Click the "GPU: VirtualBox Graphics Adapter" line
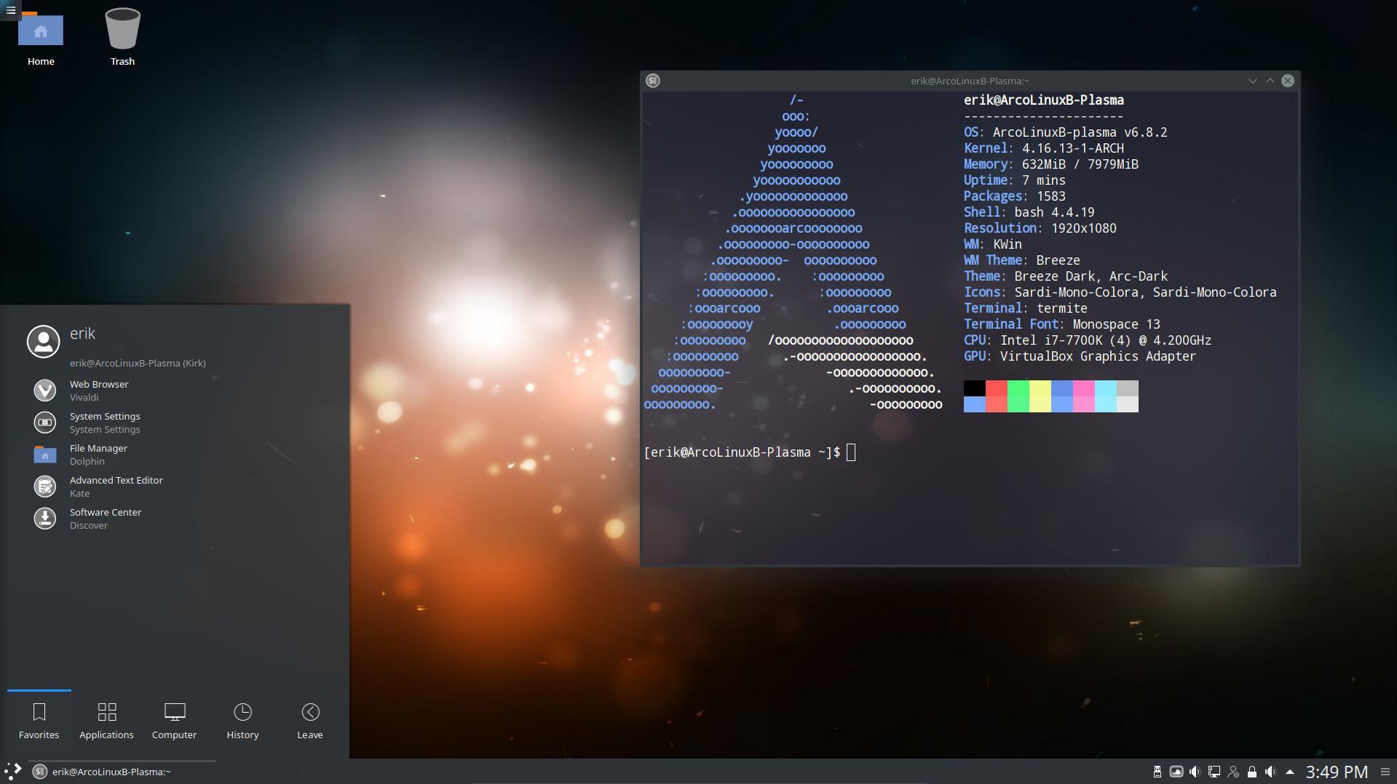The width and height of the screenshot is (1397, 784). click(x=1080, y=356)
